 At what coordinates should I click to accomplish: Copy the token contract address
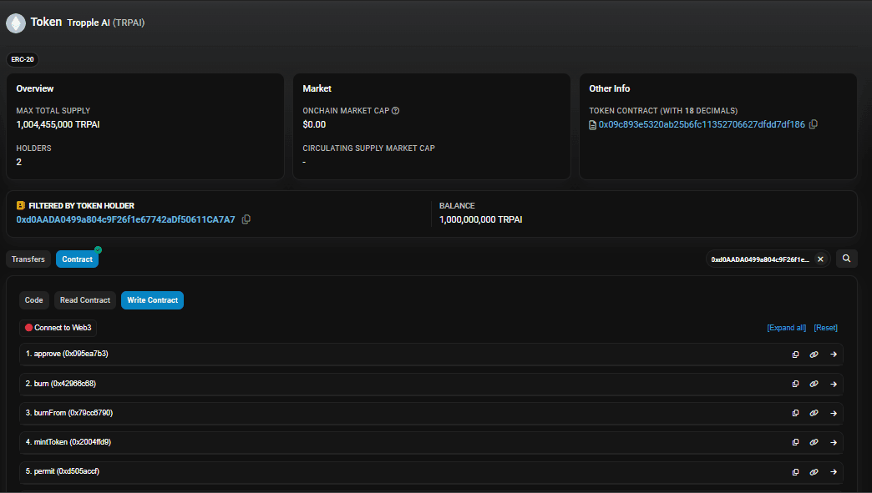[813, 124]
